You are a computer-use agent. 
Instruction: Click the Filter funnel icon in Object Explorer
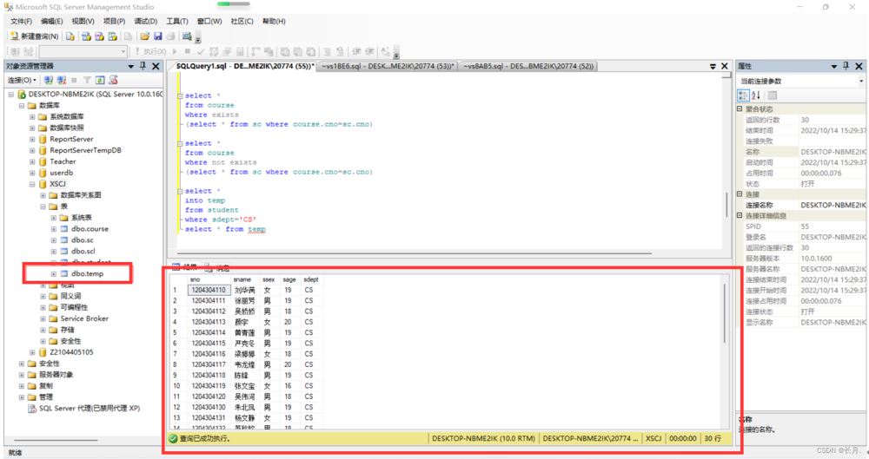pyautogui.click(x=87, y=80)
